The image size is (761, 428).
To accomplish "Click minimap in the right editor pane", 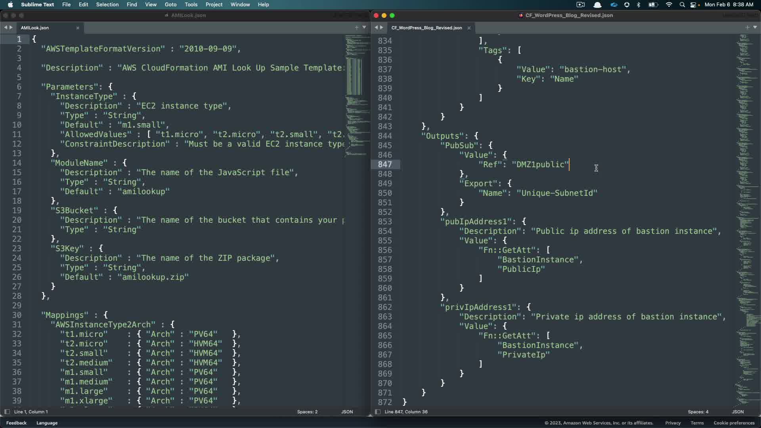I will point(747,198).
